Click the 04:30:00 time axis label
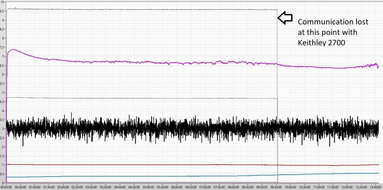This screenshot has height=190, width=383. (134, 188)
